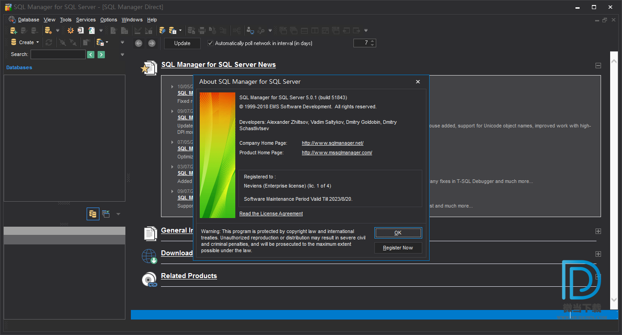The height and width of the screenshot is (335, 622).
Task: Go forward with the right arrow icon
Action: (x=152, y=43)
